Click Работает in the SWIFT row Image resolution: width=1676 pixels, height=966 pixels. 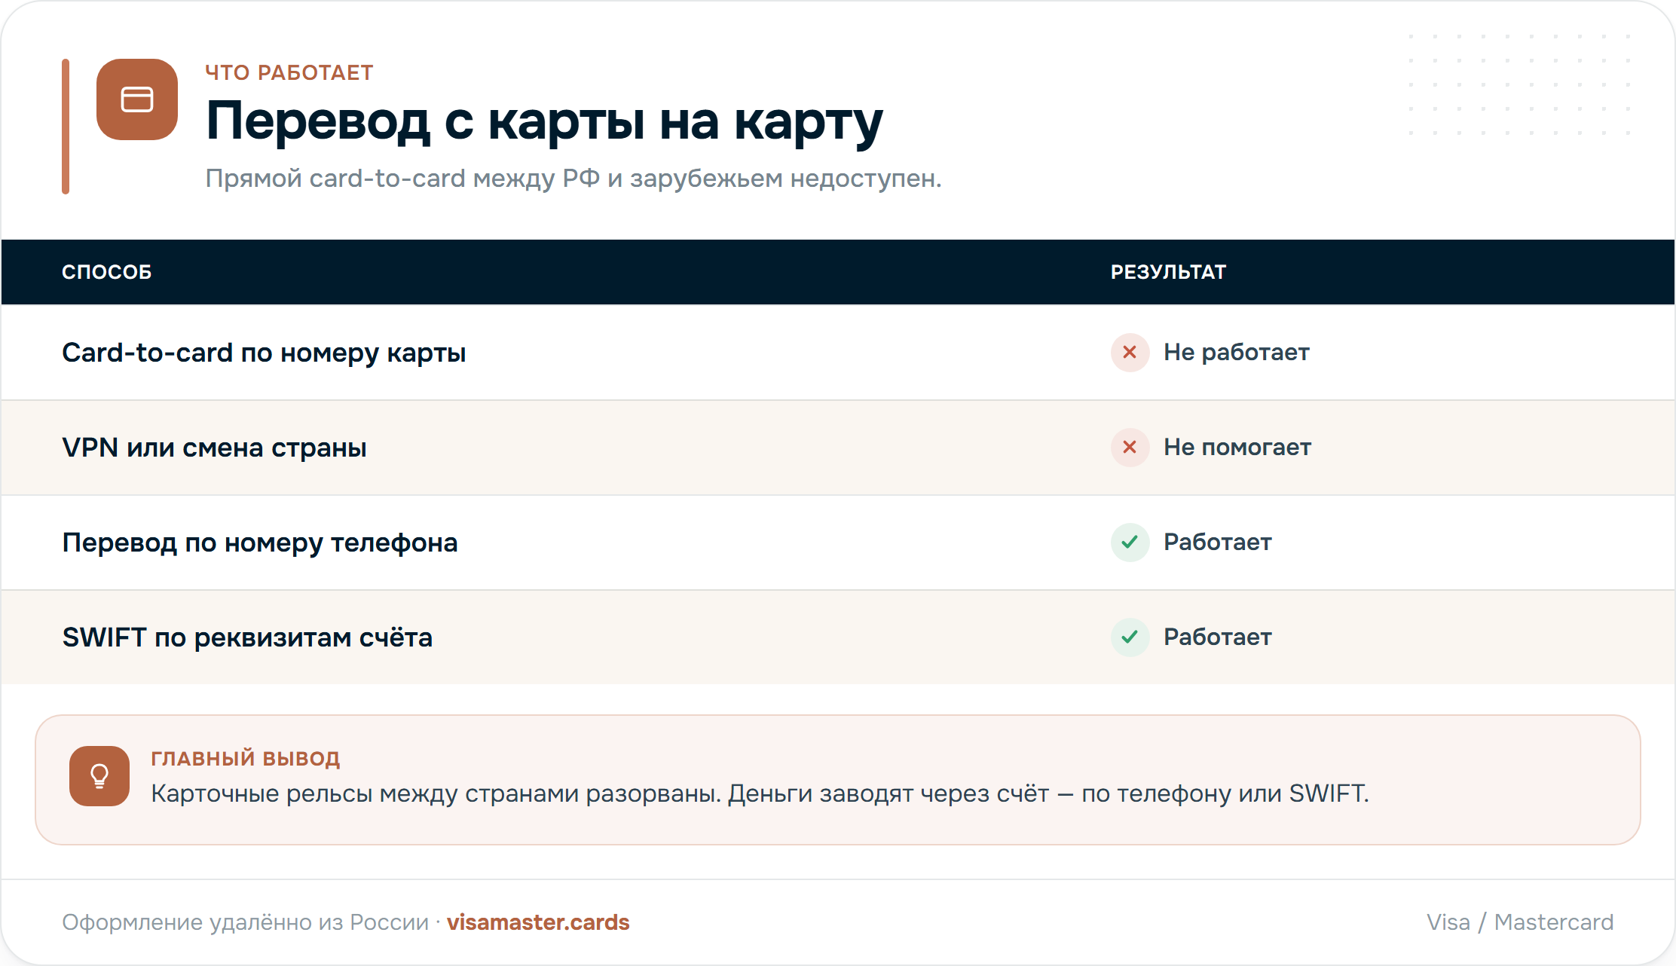1218,637
